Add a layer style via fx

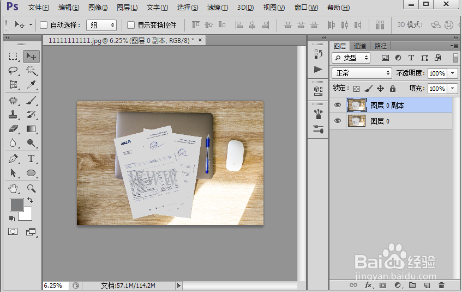[x=368, y=285]
